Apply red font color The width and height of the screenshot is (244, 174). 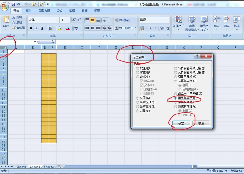(68, 28)
